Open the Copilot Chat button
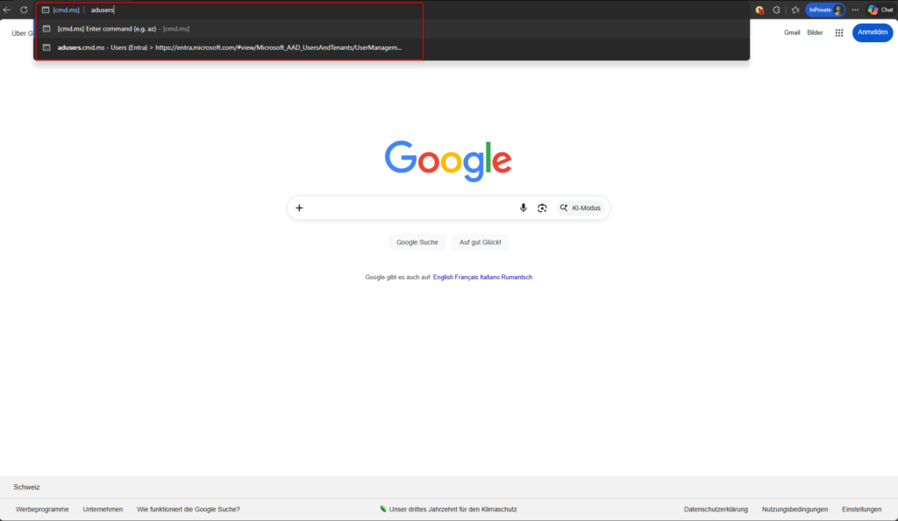This screenshot has height=521, width=898. (880, 10)
